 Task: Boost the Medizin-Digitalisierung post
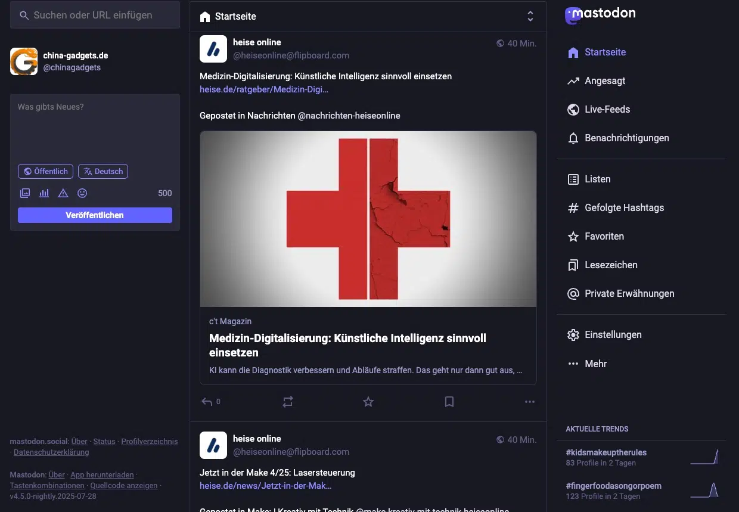[x=288, y=402]
